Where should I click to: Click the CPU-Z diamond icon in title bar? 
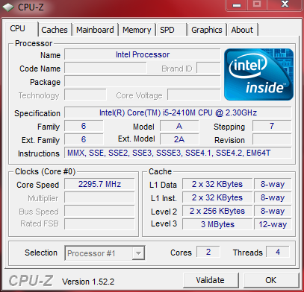point(8,7)
